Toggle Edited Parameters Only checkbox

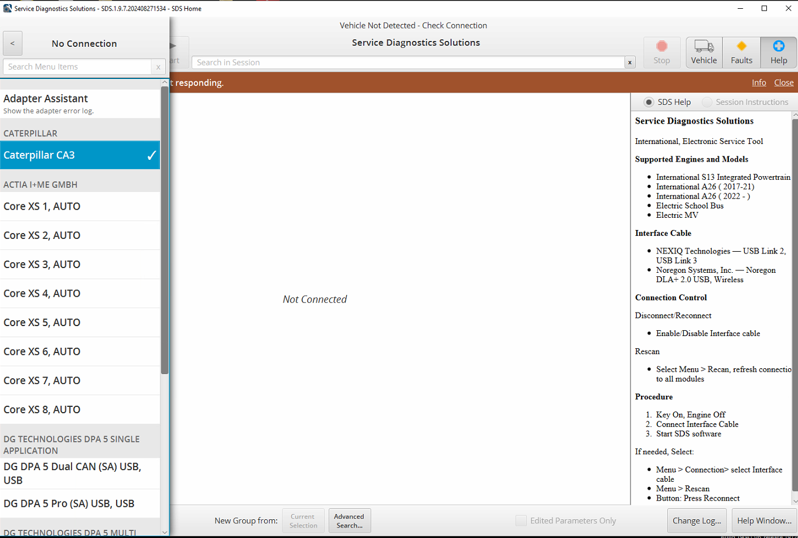coord(521,520)
